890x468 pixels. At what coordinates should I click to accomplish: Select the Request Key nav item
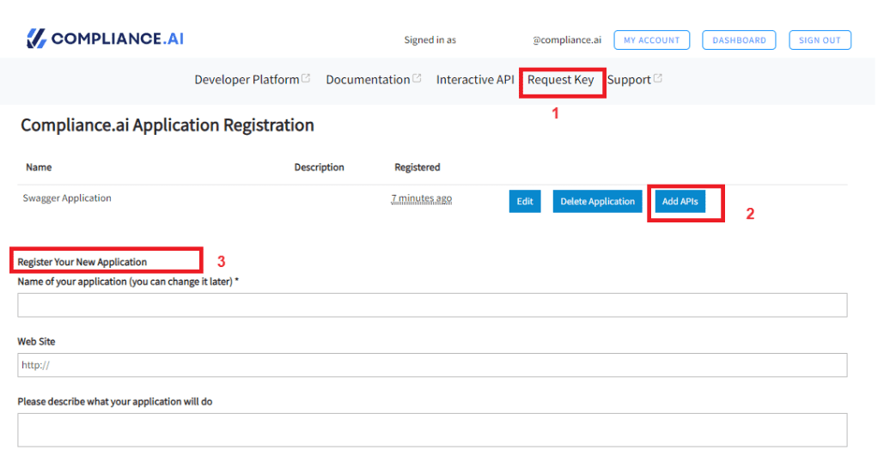(x=560, y=80)
